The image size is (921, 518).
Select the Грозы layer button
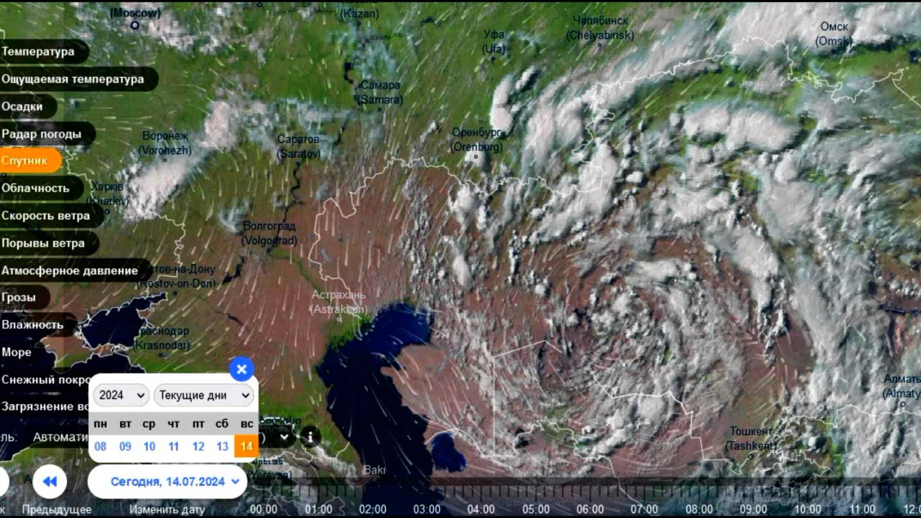pos(19,297)
